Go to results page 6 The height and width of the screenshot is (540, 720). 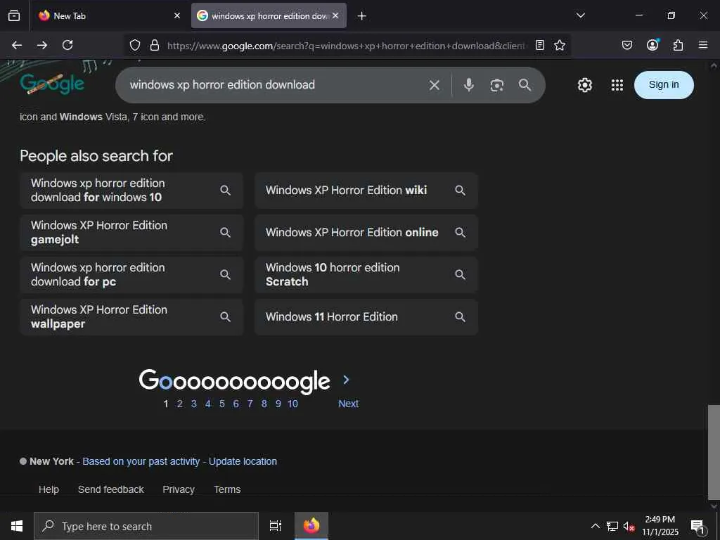pyautogui.click(x=236, y=404)
